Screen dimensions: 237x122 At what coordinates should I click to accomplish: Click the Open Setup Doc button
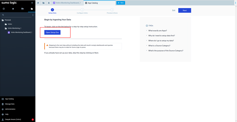[52, 32]
